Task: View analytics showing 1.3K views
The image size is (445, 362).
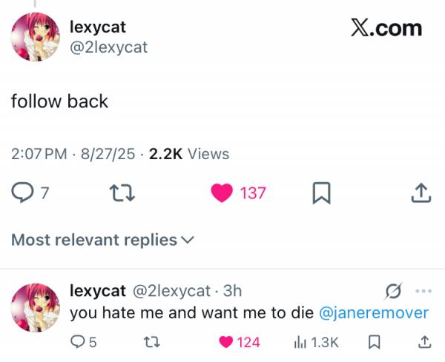Action: tap(317, 342)
